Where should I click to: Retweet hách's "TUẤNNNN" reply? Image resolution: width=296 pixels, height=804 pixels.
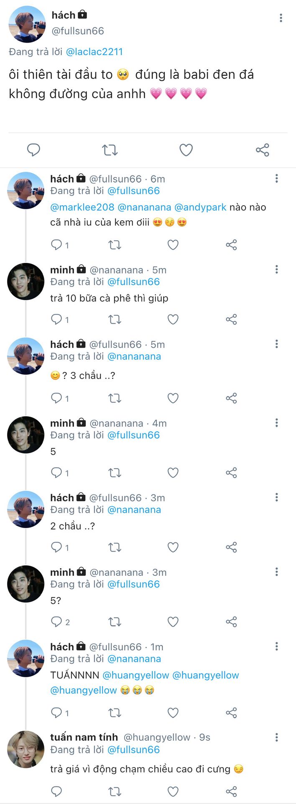coord(115,713)
